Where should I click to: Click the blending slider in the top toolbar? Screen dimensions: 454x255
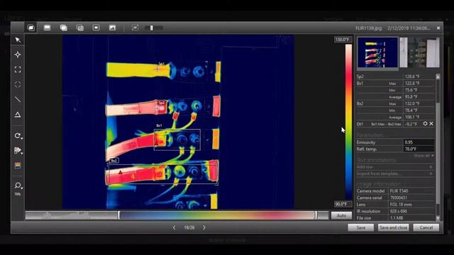point(154,28)
